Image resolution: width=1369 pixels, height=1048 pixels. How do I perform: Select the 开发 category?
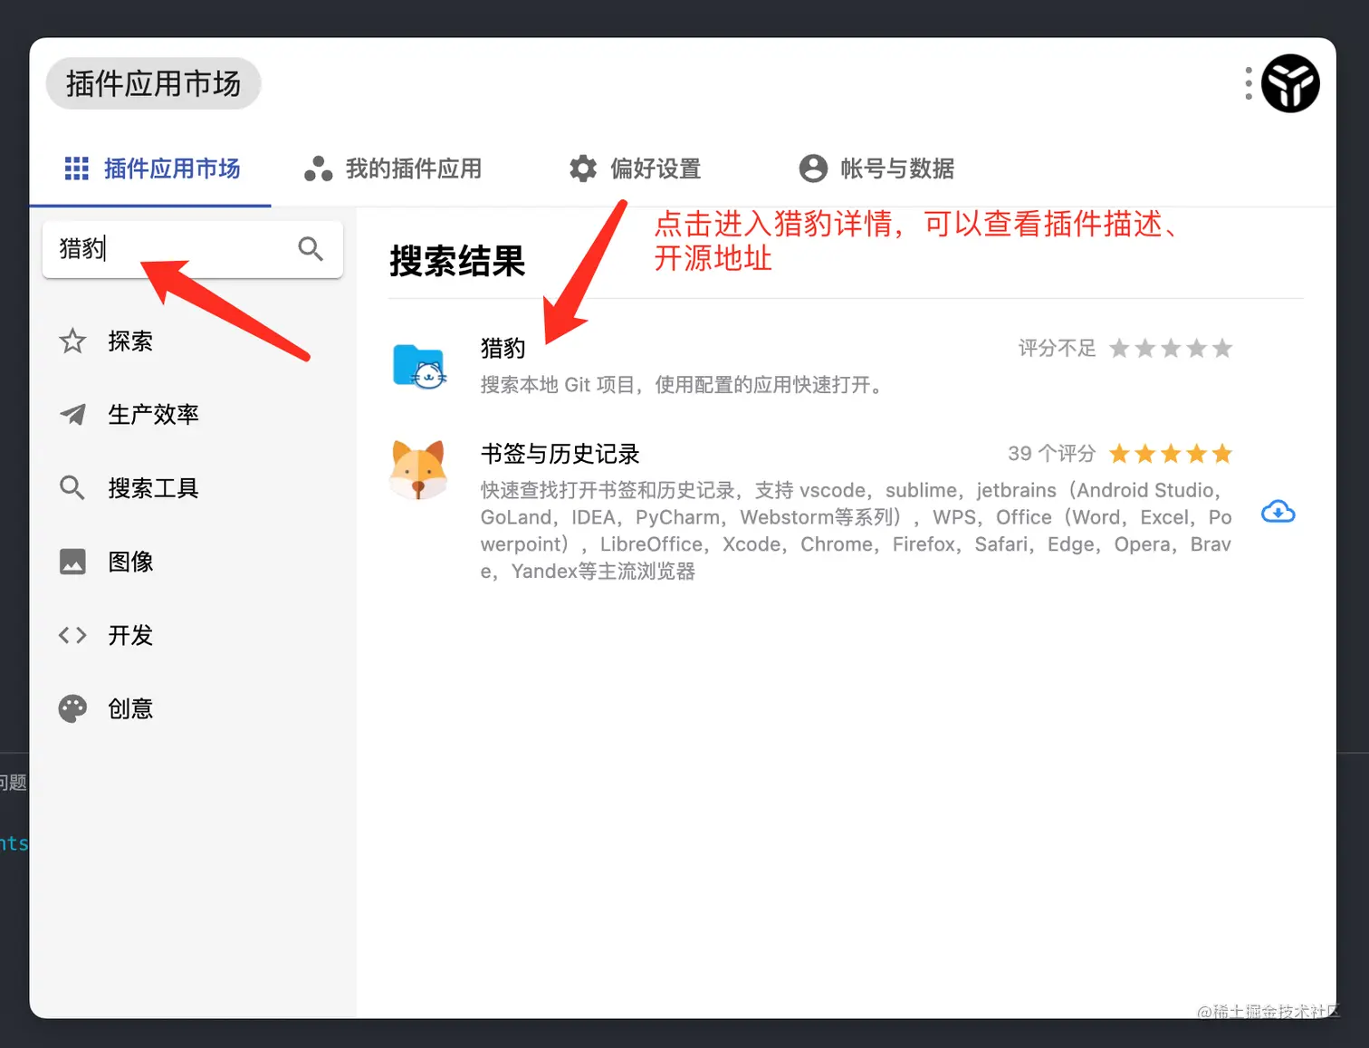[193, 635]
